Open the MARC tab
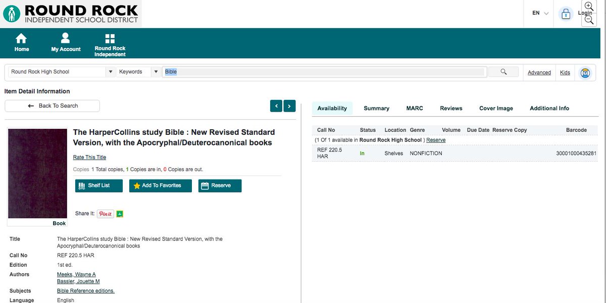This screenshot has height=303, width=606. coord(415,108)
